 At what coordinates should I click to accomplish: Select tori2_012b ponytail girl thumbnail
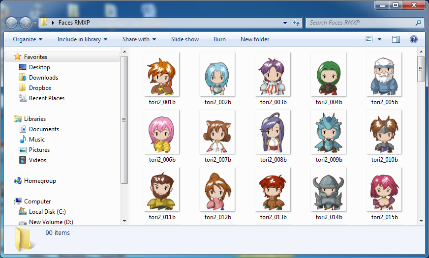pos(217,189)
